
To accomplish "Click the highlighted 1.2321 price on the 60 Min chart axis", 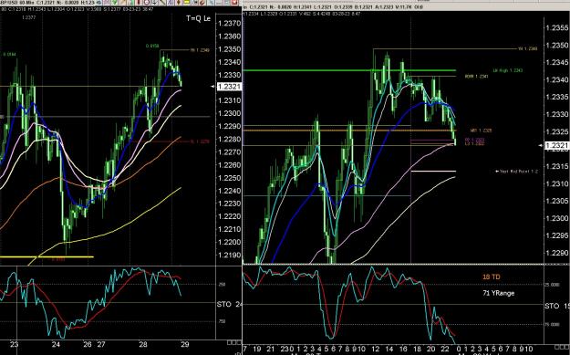I will tap(229, 87).
